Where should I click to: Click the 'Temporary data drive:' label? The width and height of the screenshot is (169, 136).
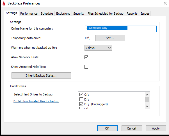pos(26,38)
